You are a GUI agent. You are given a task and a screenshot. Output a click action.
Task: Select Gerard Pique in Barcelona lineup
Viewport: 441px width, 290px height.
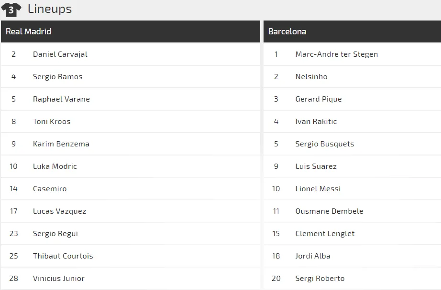pos(319,99)
